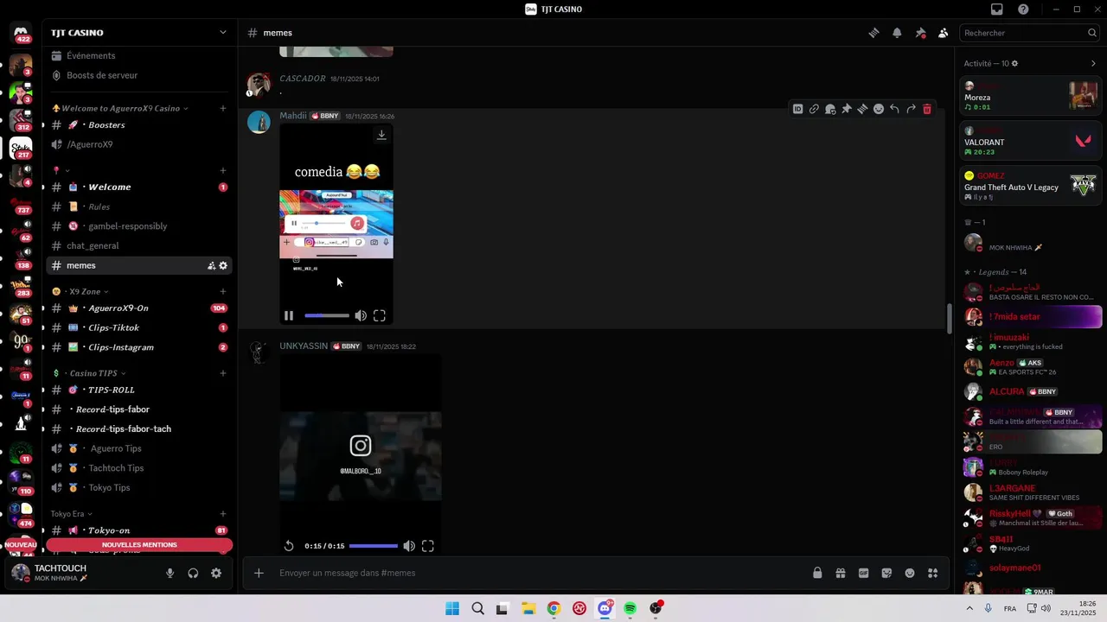Forward Mahdii's message
The image size is (1107, 622).
[x=911, y=109]
